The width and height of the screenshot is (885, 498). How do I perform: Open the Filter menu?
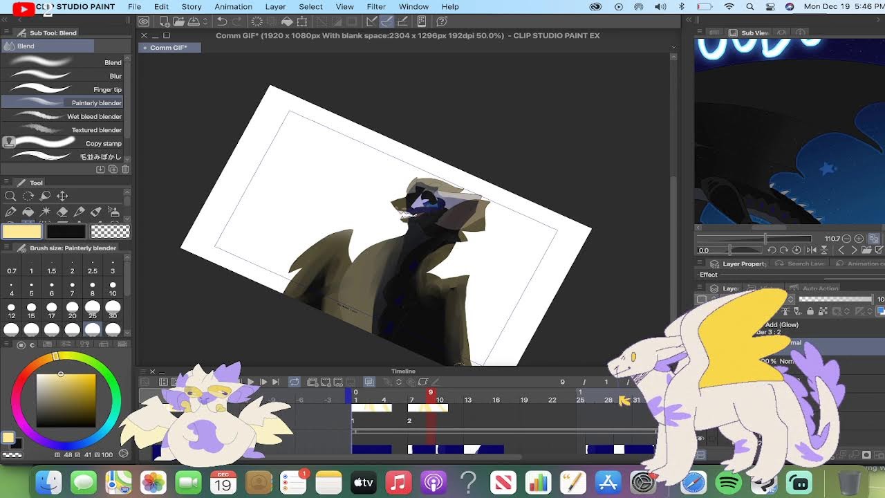[x=376, y=7]
